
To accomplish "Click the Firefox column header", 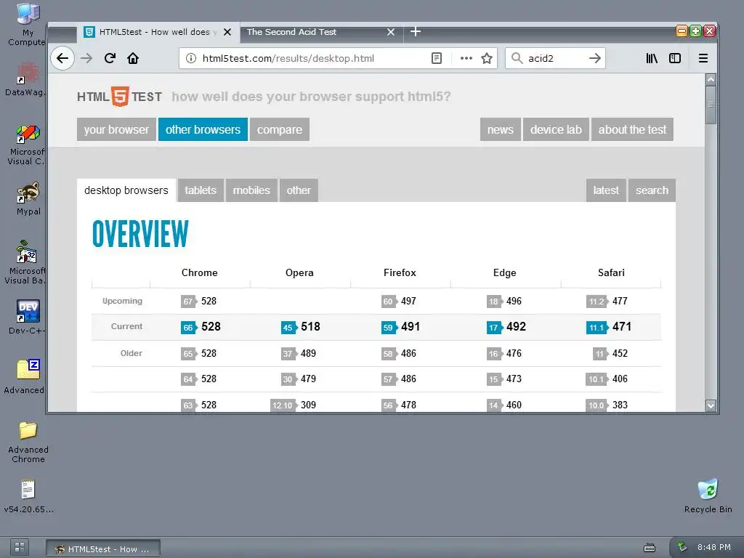I will [x=400, y=272].
